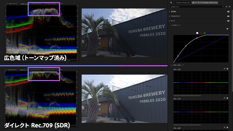
Task: Click the middle control point on the RGB curve
Action: coord(186,46)
